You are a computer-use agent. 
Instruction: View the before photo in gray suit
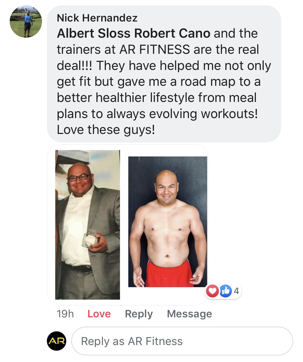pos(88,225)
